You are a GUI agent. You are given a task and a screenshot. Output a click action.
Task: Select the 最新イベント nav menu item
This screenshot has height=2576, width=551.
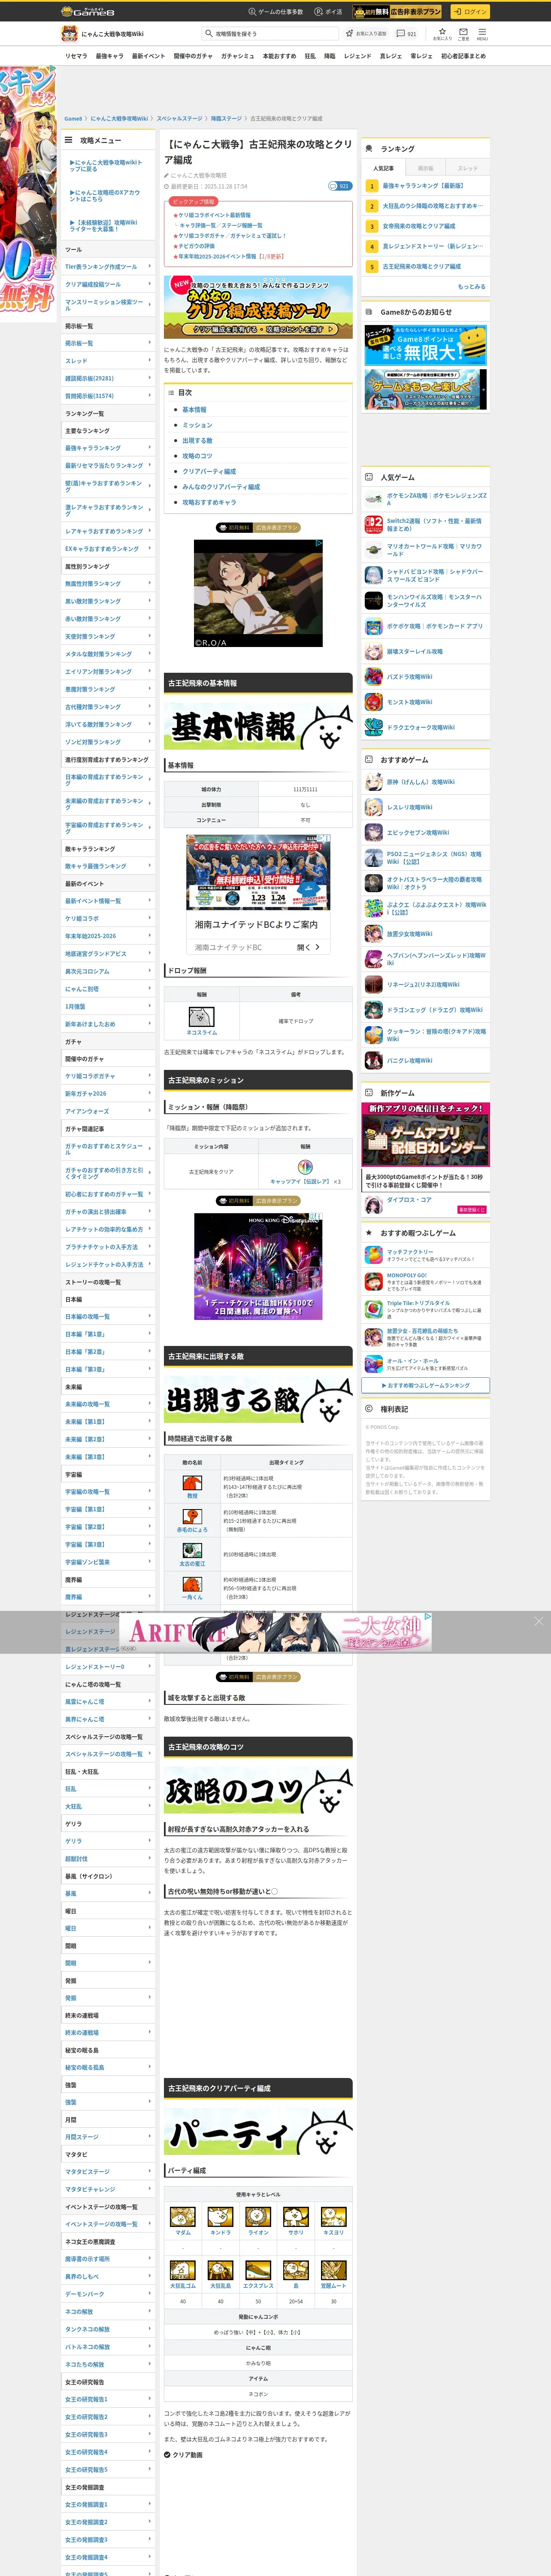(148, 56)
